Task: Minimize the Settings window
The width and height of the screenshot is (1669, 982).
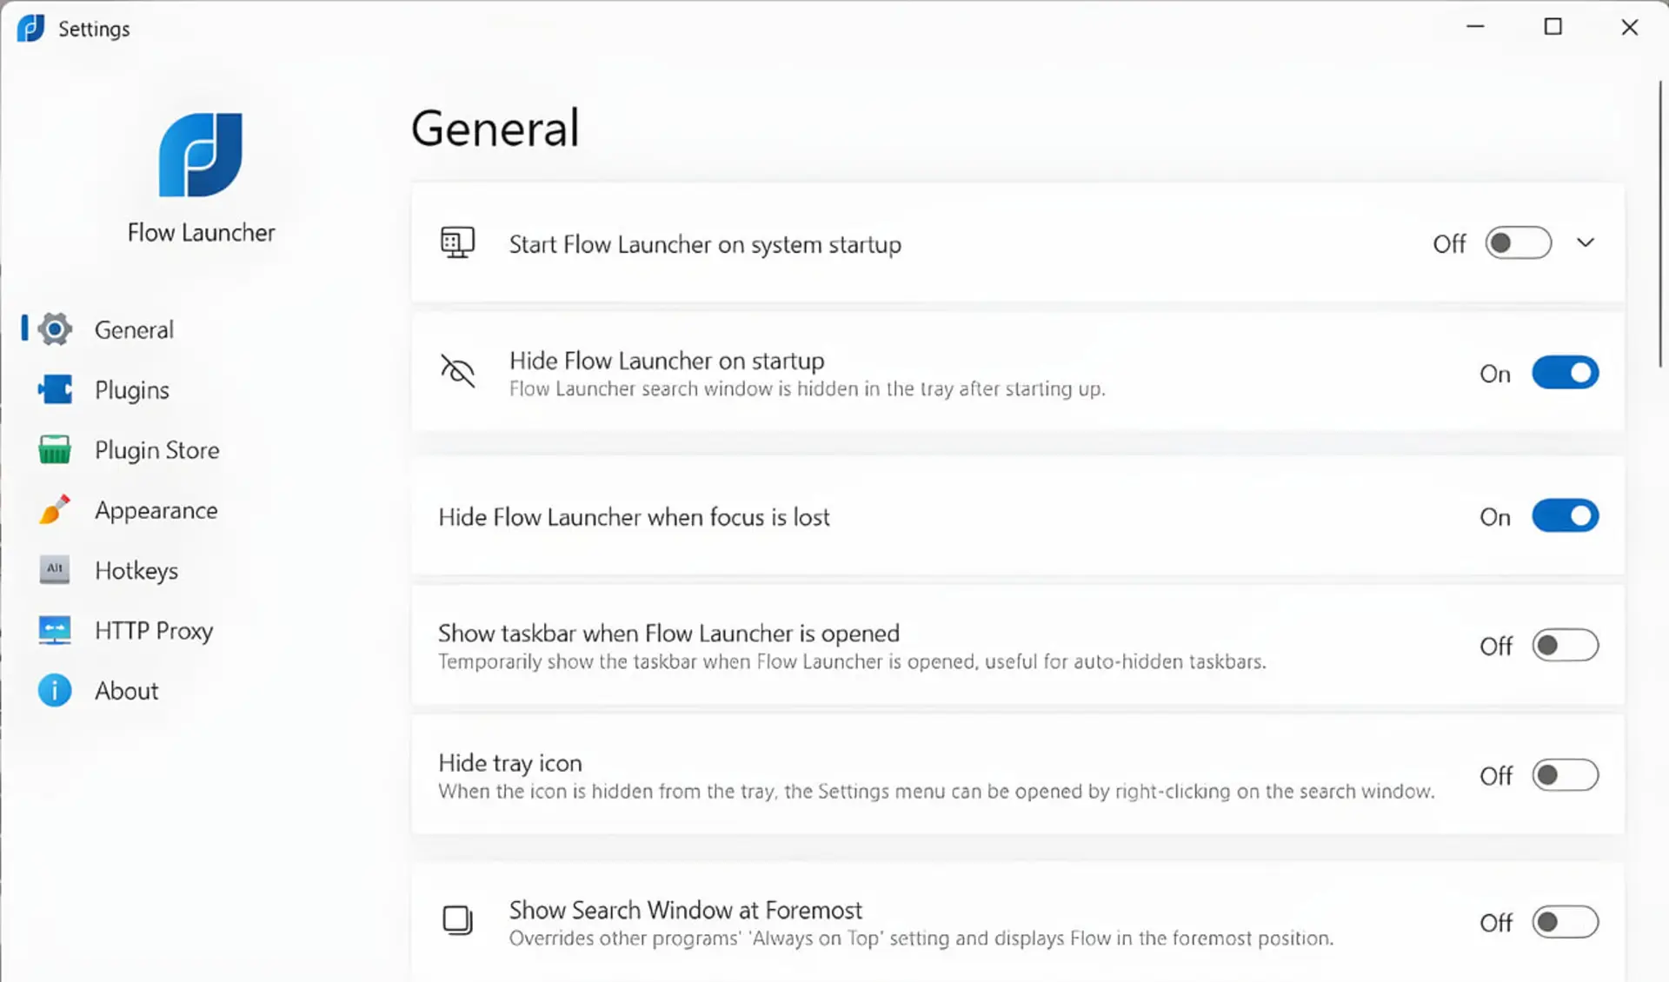Action: pyautogui.click(x=1475, y=27)
